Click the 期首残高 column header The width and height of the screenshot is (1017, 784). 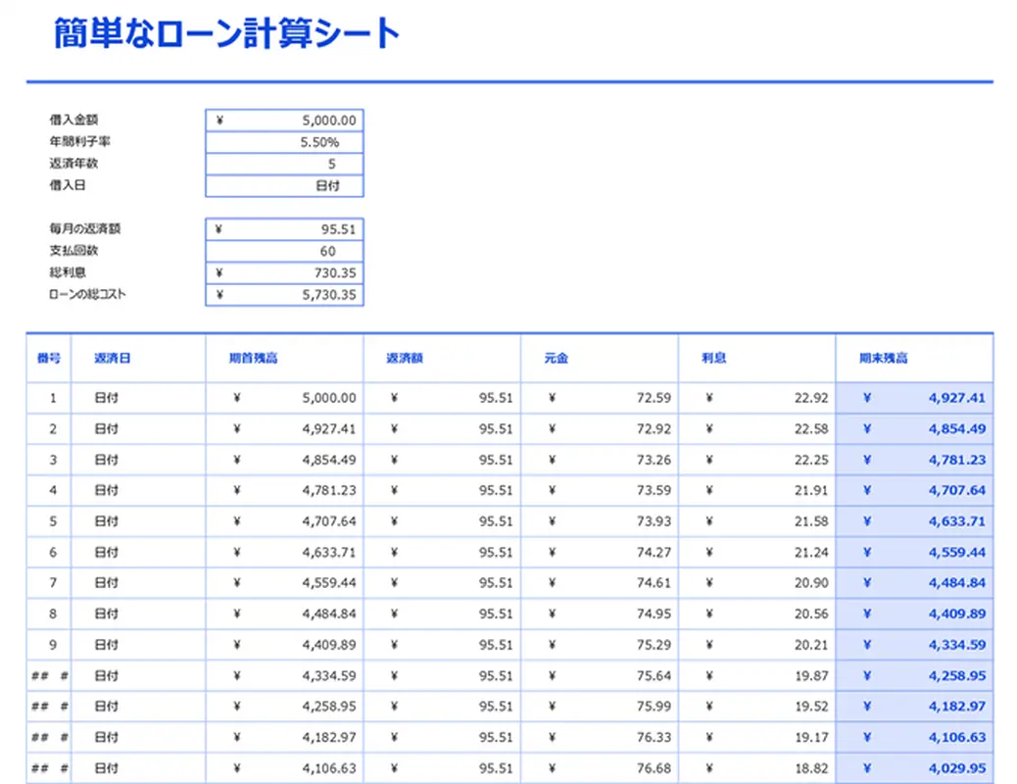253,358
